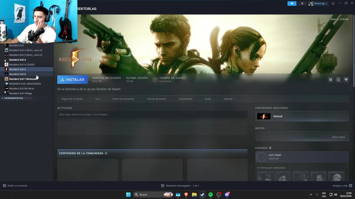
Task: Click the Espacio necesario 8,52 GB info
Action: tap(106, 80)
